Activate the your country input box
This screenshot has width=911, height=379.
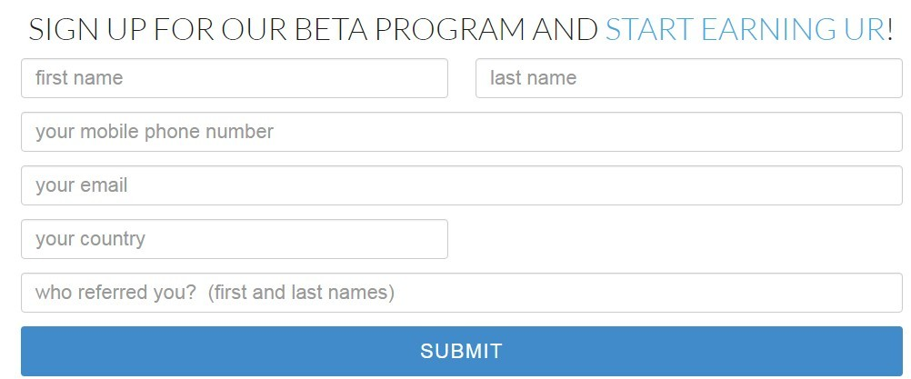tap(234, 239)
